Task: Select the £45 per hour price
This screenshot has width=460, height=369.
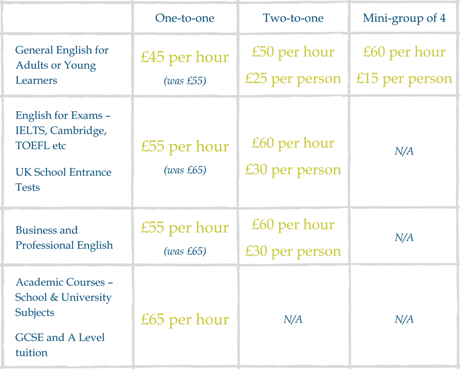Action: point(185,57)
